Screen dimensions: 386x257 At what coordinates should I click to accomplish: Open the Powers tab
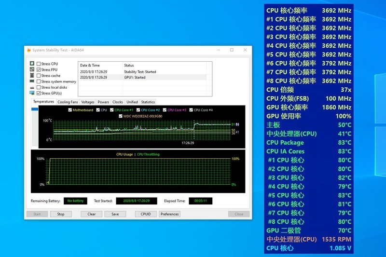click(103, 102)
